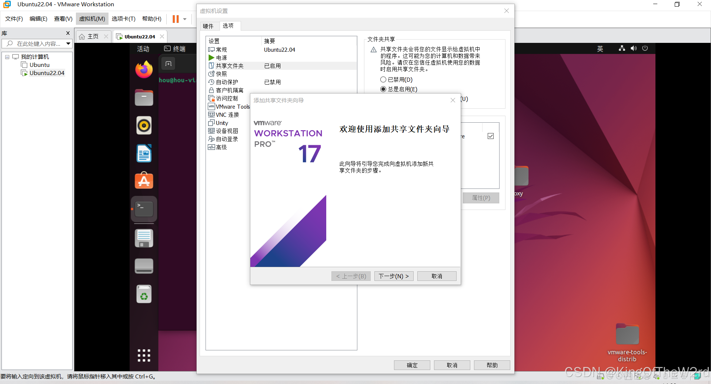The height and width of the screenshot is (384, 711).
Task: Show applications grid in Ubuntu dock
Action: [144, 355]
